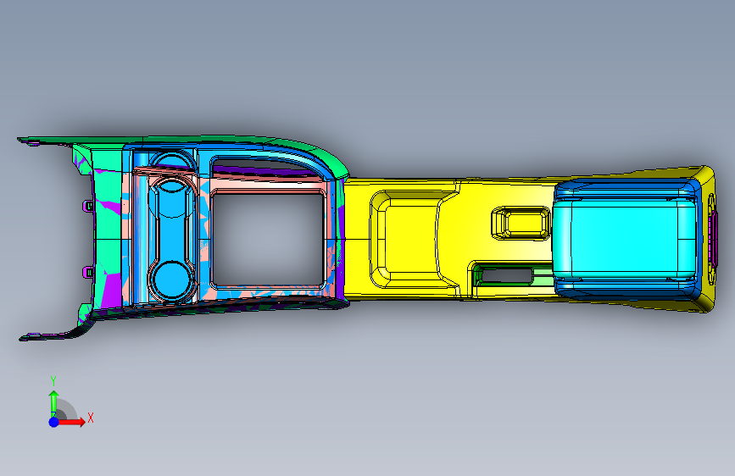Click the green Y axis arrow of triad

tap(53, 403)
